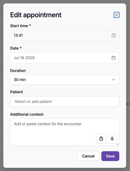This screenshot has height=171, width=130.
Task: Expand the Duration chevron arrow
Action: 113,80
